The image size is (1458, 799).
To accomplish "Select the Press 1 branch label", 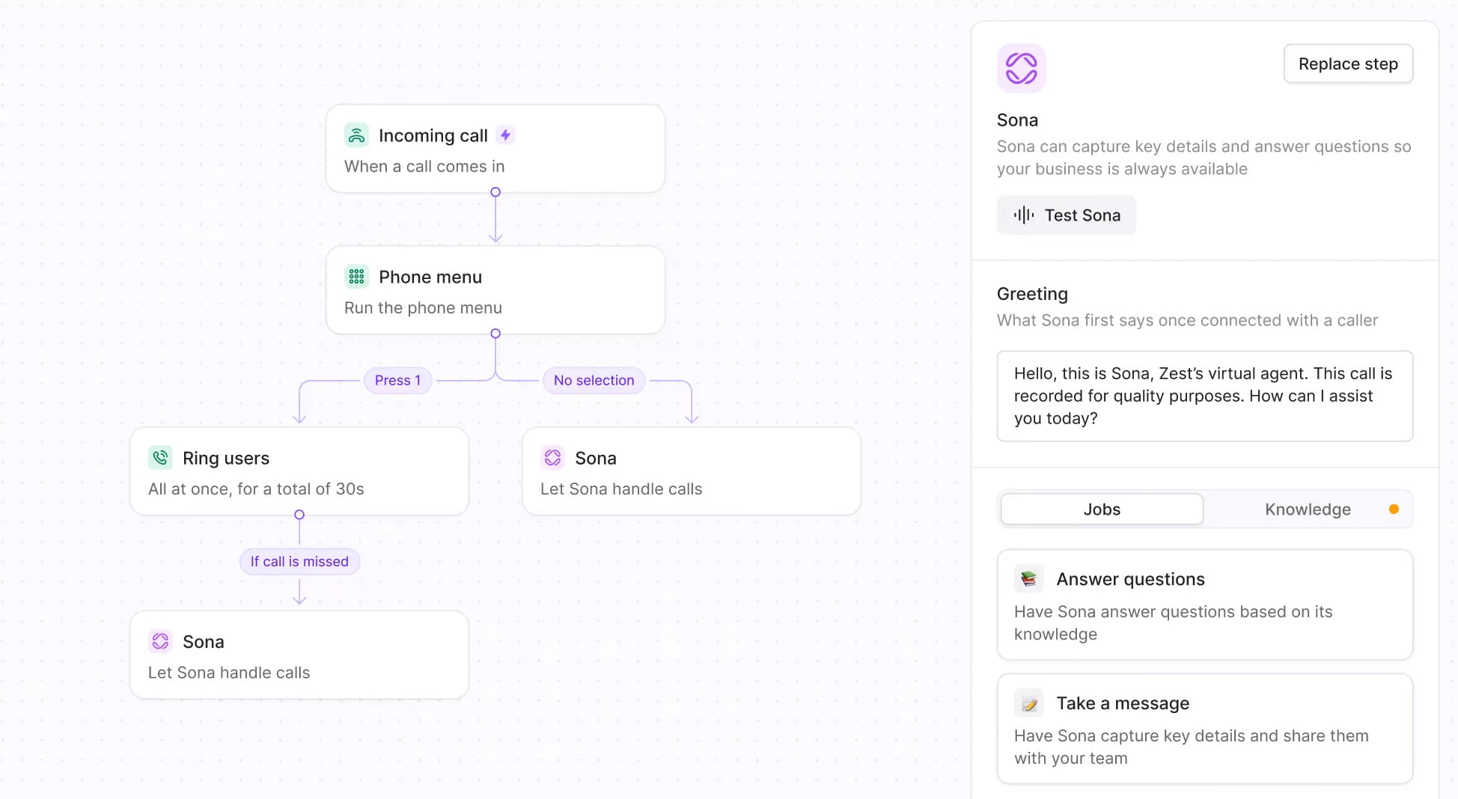I will pos(397,380).
